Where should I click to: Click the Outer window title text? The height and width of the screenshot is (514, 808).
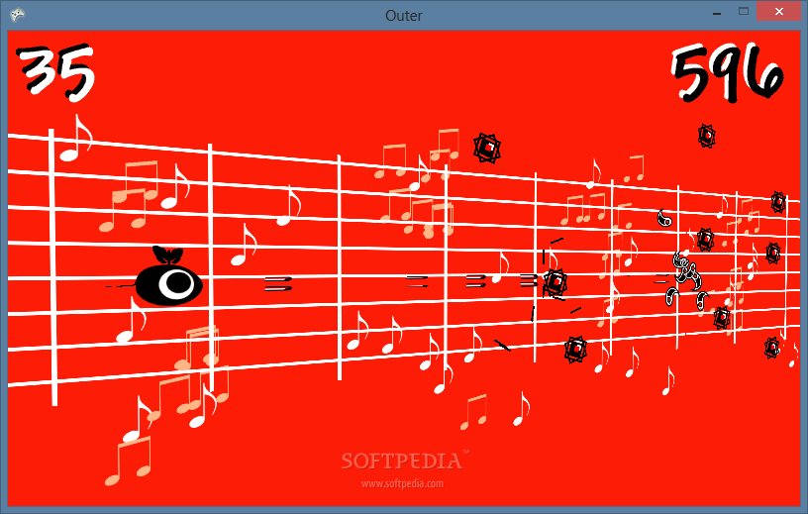[x=404, y=16]
